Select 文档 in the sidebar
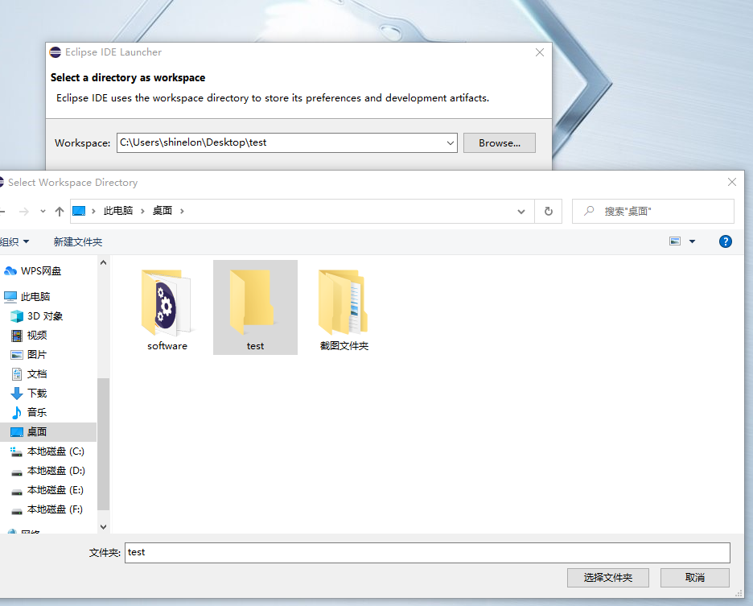 29,374
